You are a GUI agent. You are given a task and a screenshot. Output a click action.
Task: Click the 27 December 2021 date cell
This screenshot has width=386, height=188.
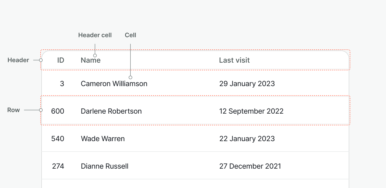point(250,166)
